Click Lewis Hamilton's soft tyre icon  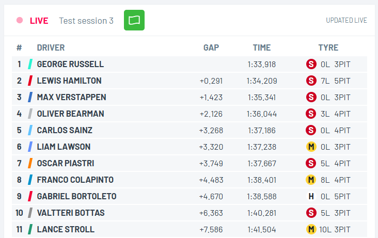pos(311,81)
